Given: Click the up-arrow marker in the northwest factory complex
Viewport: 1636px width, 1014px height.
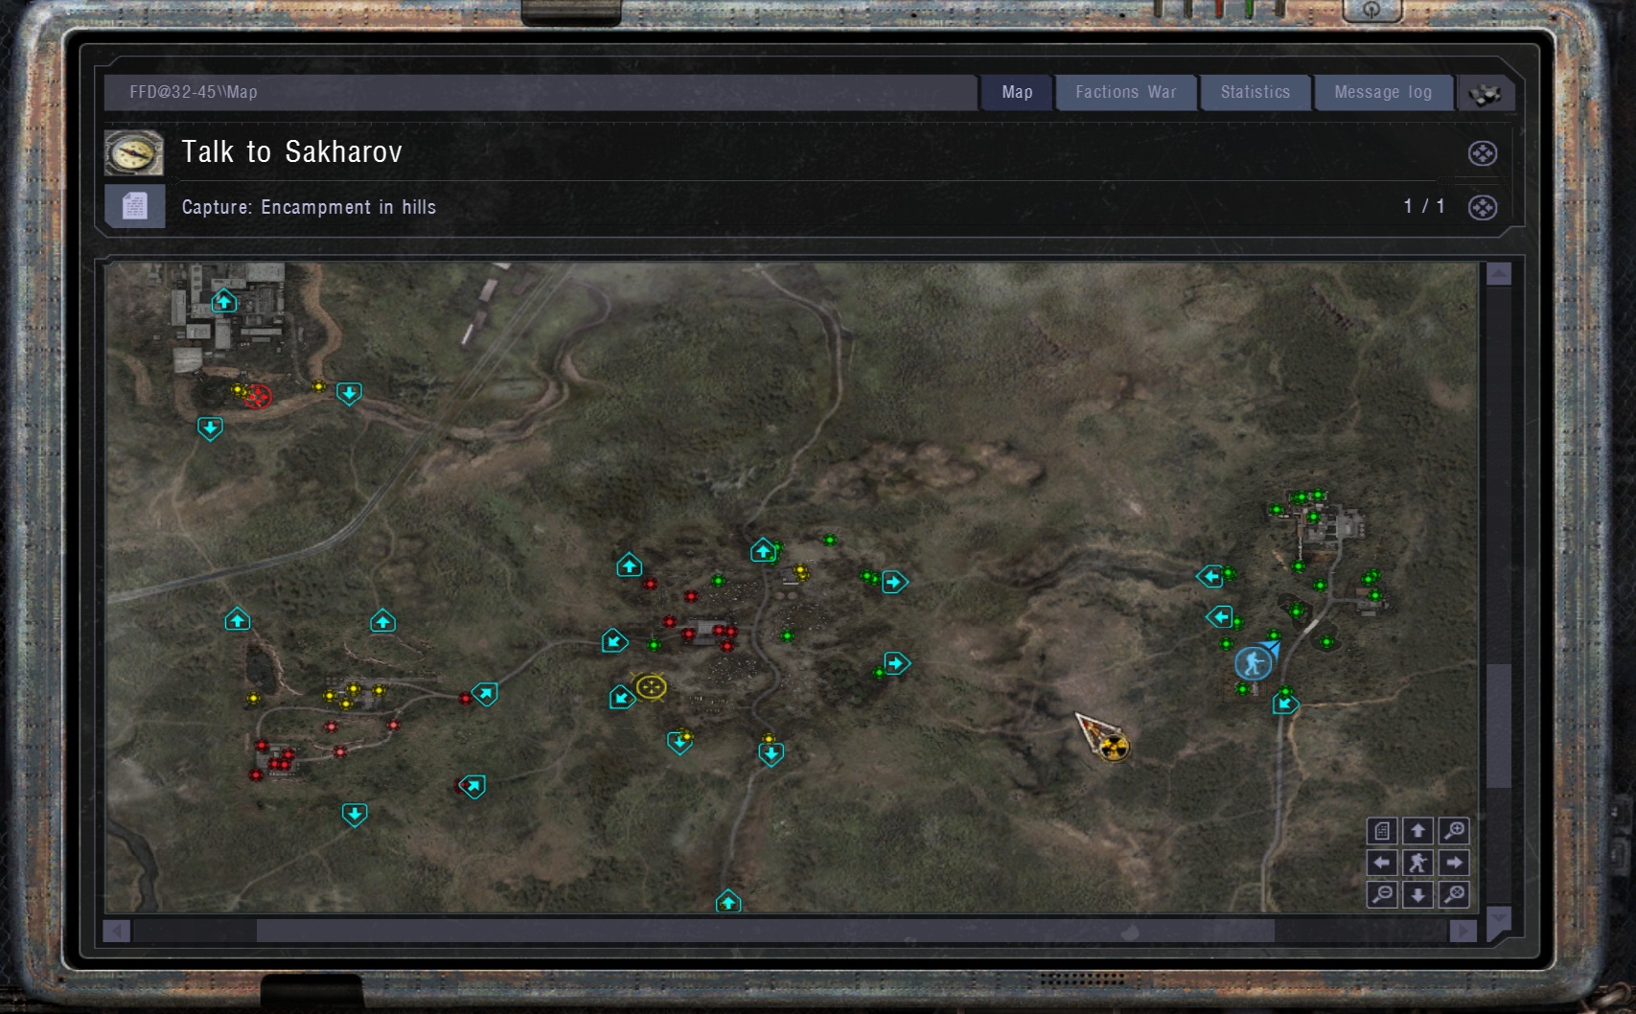Looking at the screenshot, I should (224, 302).
